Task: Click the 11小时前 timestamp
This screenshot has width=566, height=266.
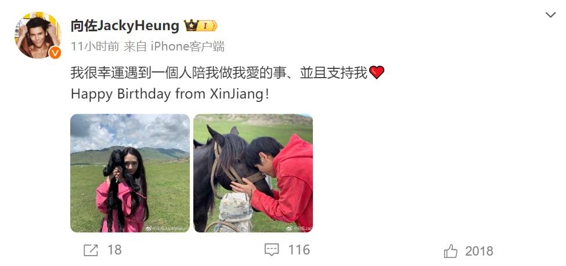Action: coord(95,46)
